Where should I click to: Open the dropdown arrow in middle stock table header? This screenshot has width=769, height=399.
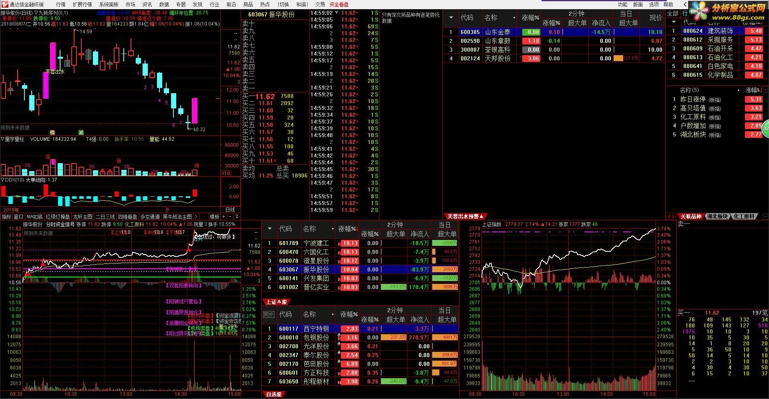[270, 229]
